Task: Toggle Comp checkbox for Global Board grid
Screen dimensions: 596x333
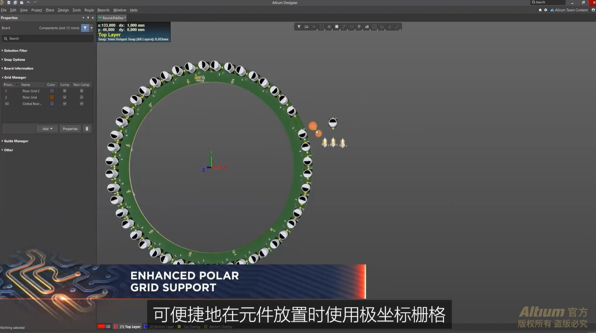Action: pos(65,104)
